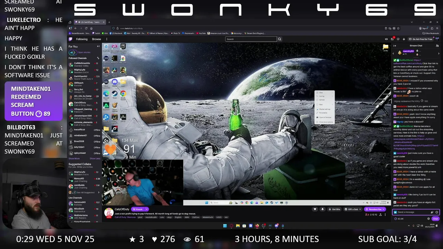Open CallMeSmashlie channel
This screenshot has height=249, width=443.
tap(84, 64)
